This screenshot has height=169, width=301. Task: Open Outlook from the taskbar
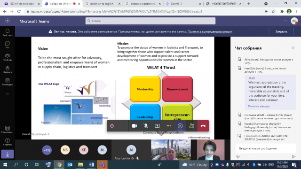(70, 165)
